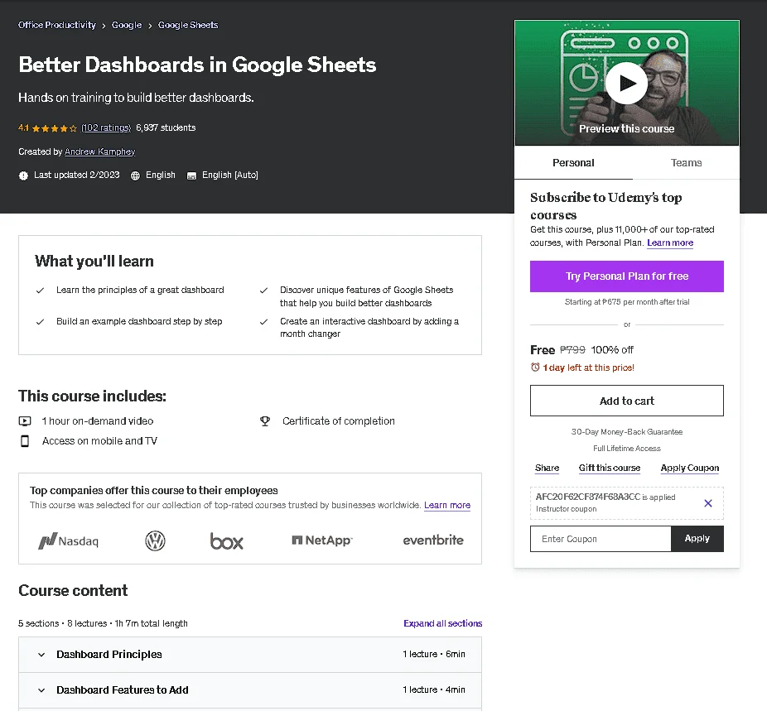Expand all course content sections
The width and height of the screenshot is (767, 711).
(x=442, y=623)
